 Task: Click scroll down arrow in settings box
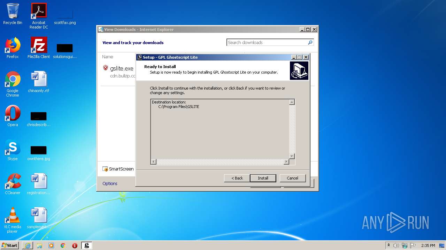[292, 156]
